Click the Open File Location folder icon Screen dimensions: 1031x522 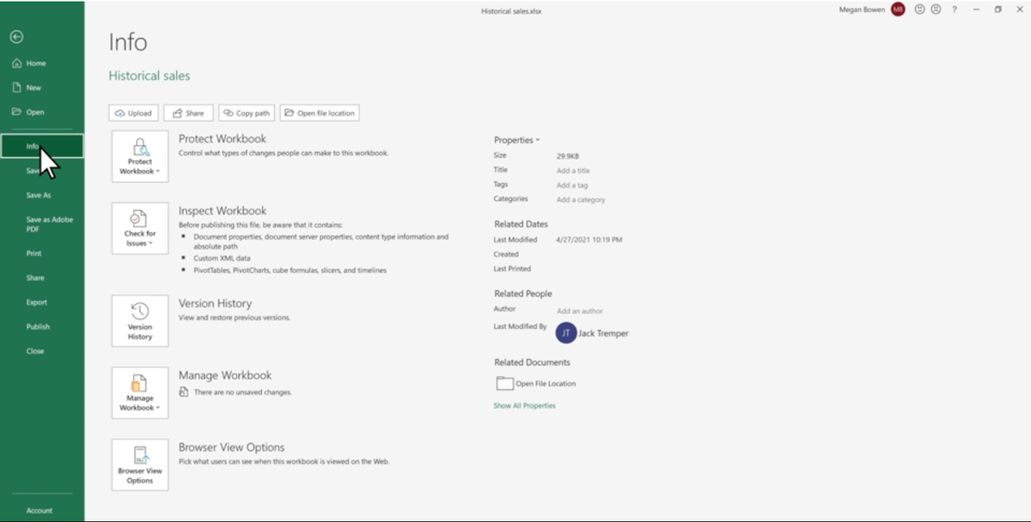click(504, 383)
